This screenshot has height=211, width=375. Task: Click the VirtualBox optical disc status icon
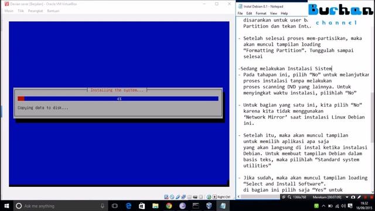tap(172, 197)
